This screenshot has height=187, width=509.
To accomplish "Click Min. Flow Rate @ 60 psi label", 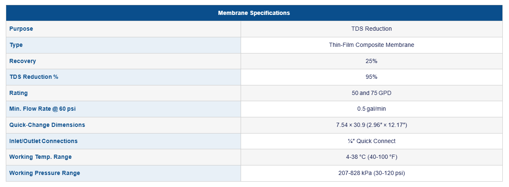I will pyautogui.click(x=42, y=109).
